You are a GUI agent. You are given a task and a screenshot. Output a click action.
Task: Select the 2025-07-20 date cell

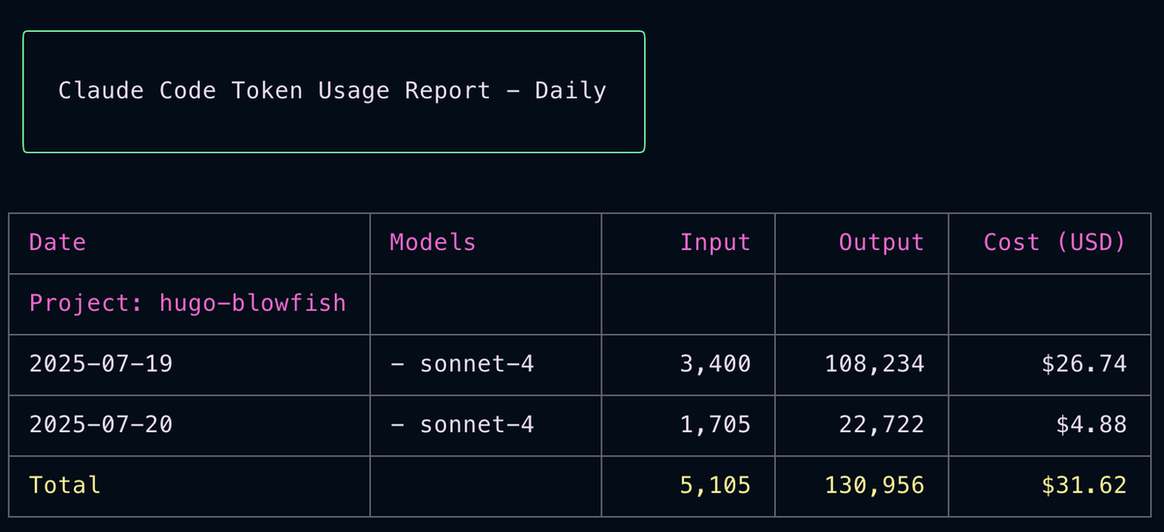pyautogui.click(x=101, y=423)
